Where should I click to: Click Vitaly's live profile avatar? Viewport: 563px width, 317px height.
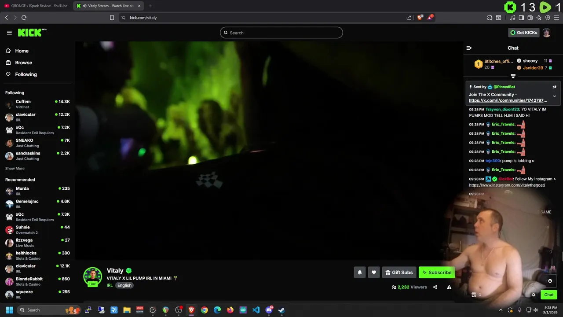pyautogui.click(x=93, y=276)
